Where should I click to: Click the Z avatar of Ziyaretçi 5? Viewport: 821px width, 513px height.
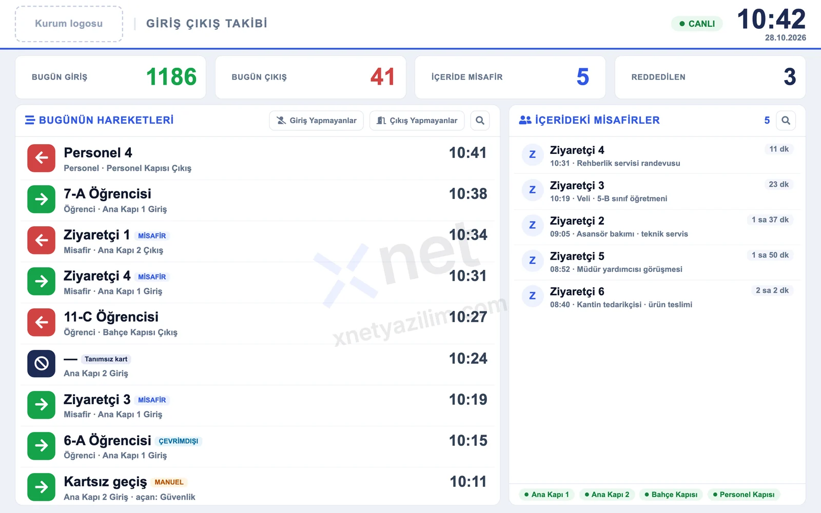[x=533, y=261]
